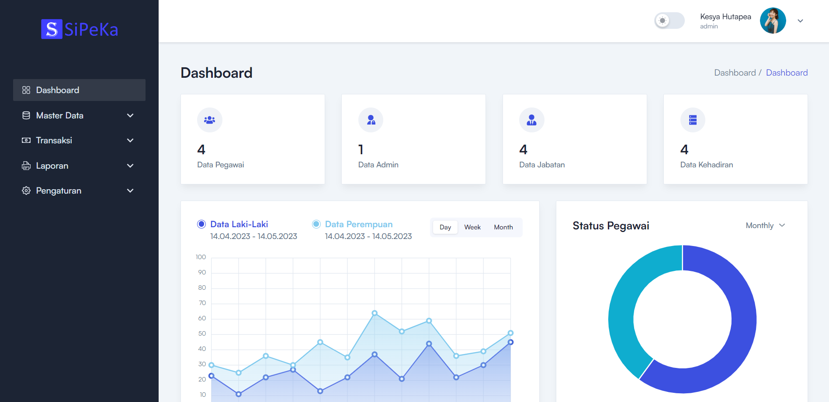Click the Data Pegawai people icon
Viewport: 829px width, 402px height.
tap(209, 120)
